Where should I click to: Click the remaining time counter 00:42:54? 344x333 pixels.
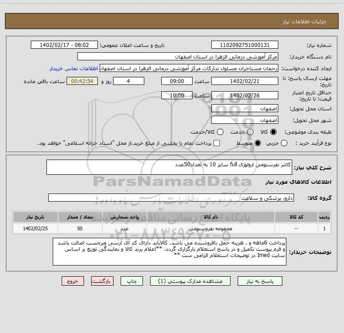click(x=82, y=81)
